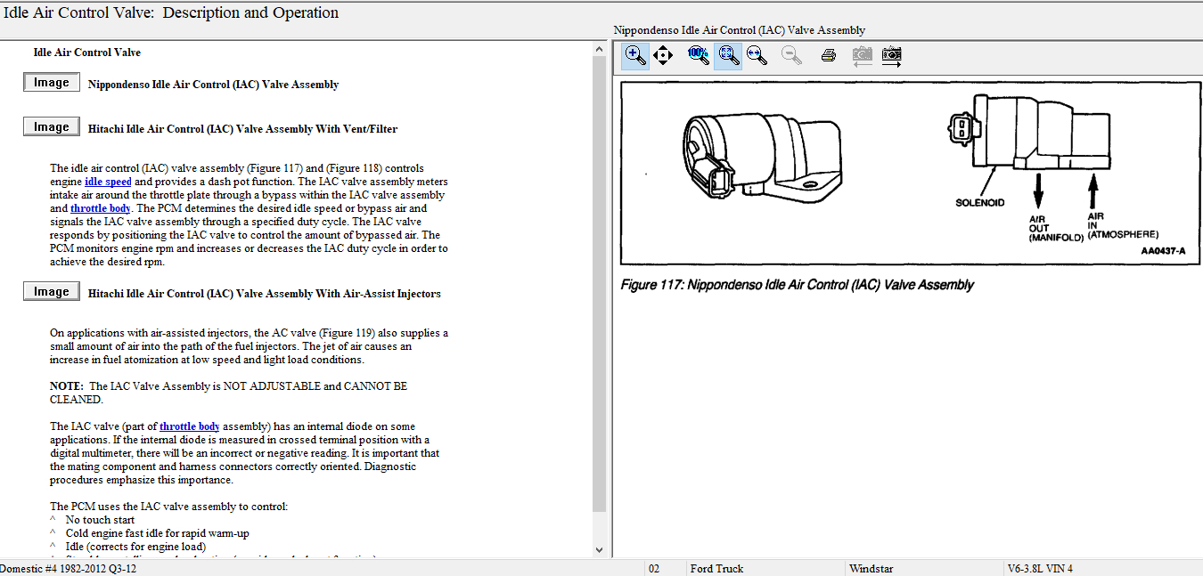Select the zoom in magnifier tool
Image resolution: width=1203 pixels, height=576 pixels.
coord(634,55)
